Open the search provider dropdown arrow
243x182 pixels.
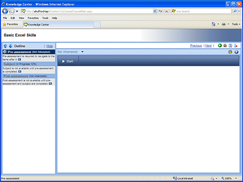(239, 11)
